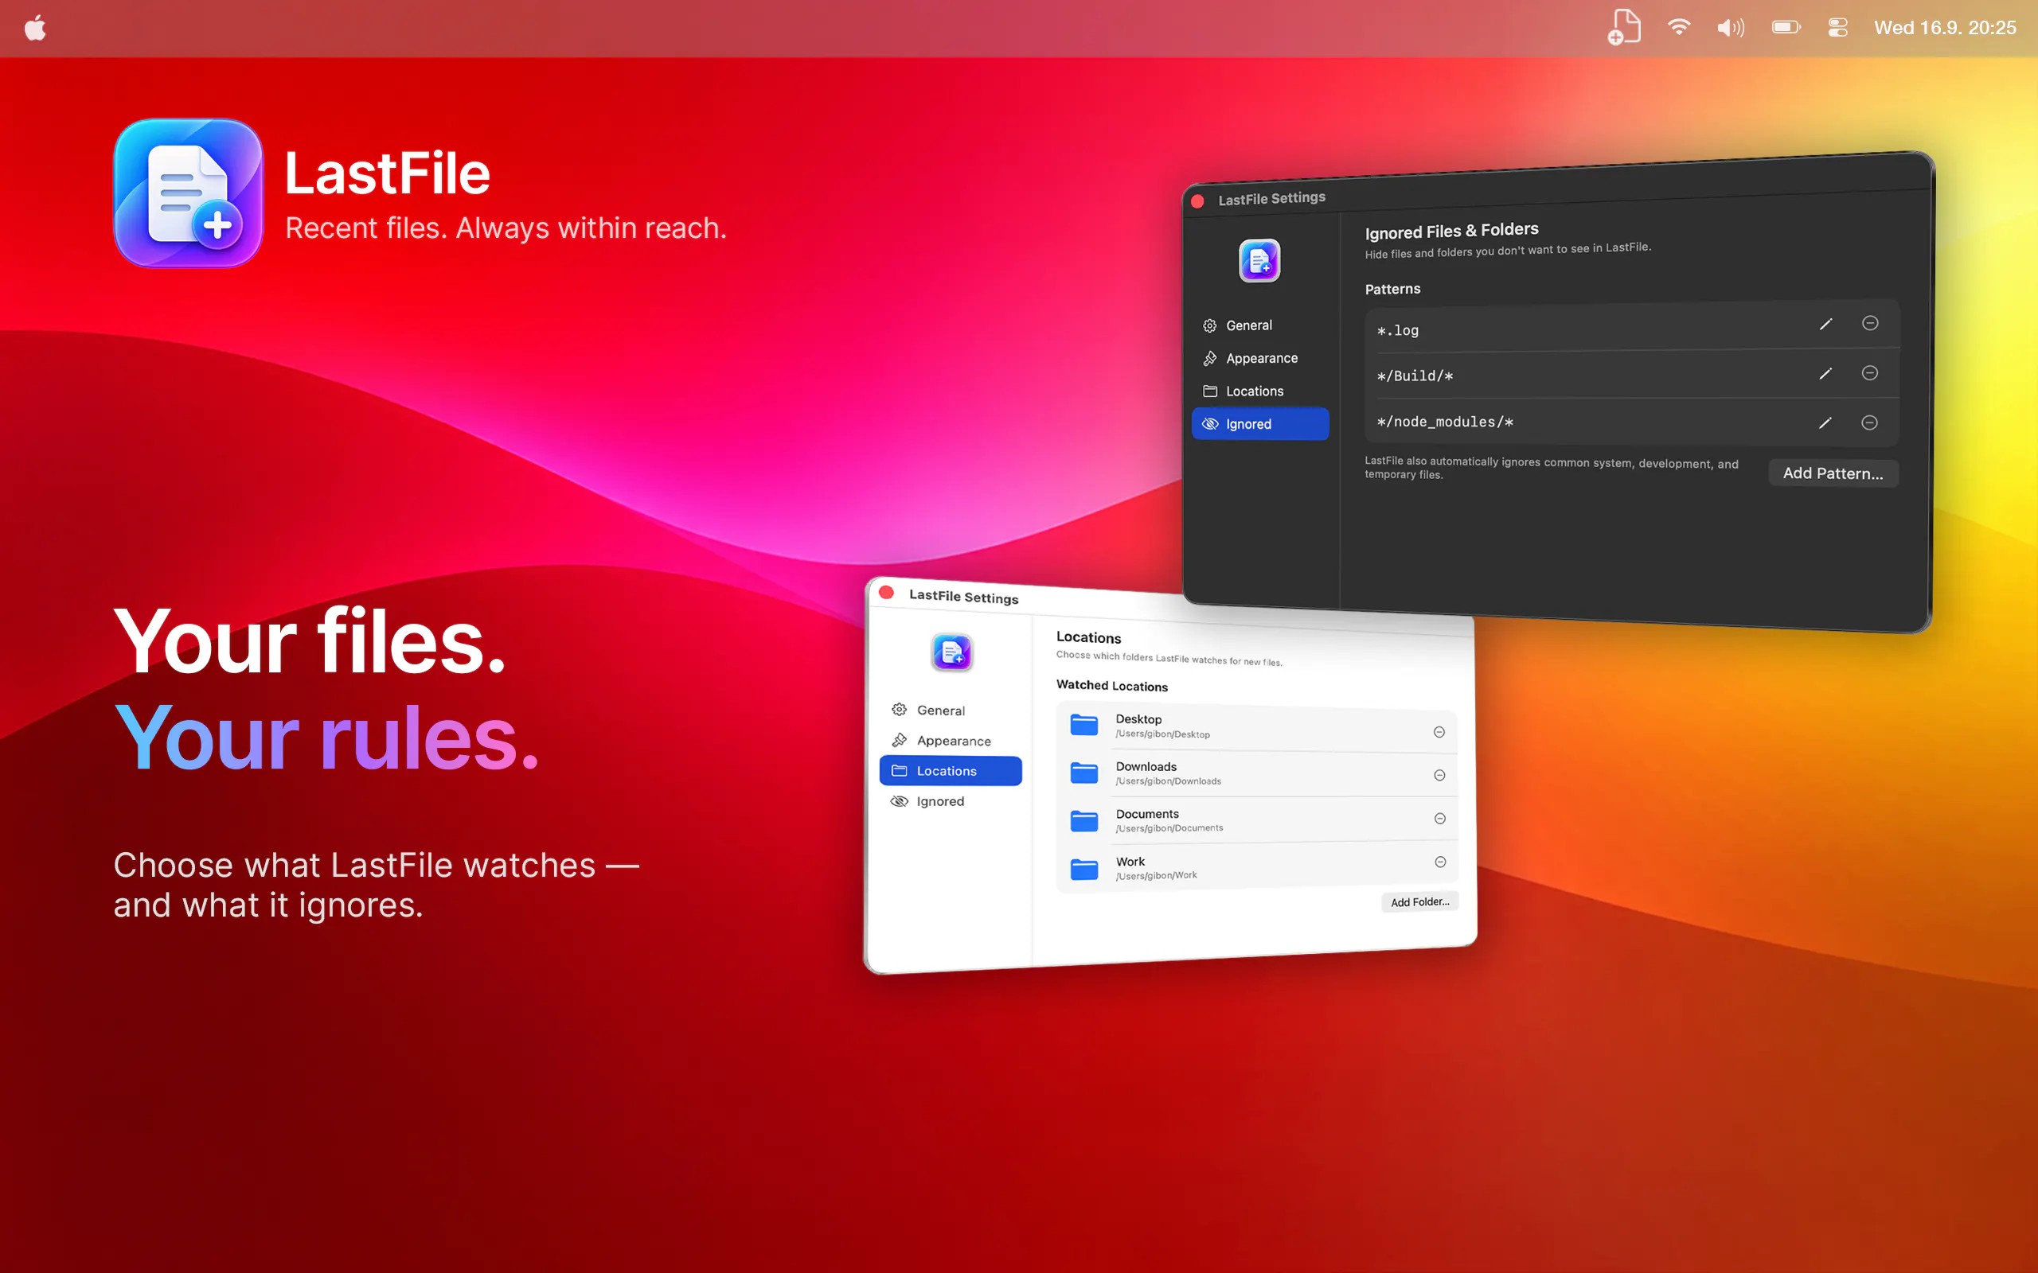Select Locations in dark settings sidebar
This screenshot has height=1273, width=2038.
click(x=1260, y=391)
